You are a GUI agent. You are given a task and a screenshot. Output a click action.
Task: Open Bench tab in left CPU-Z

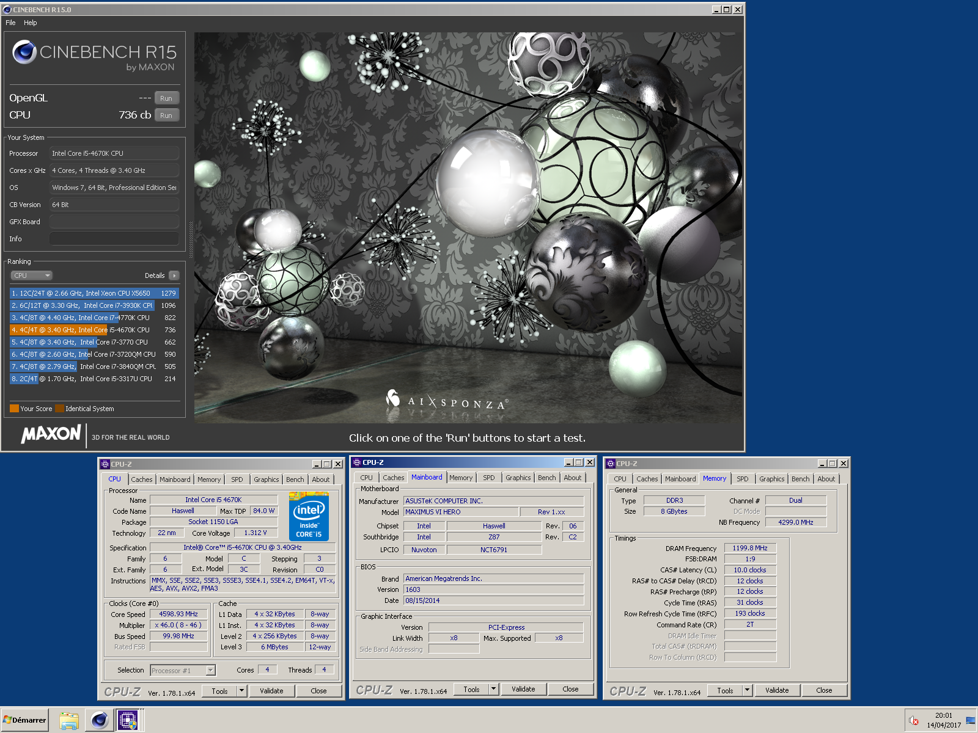pos(295,480)
